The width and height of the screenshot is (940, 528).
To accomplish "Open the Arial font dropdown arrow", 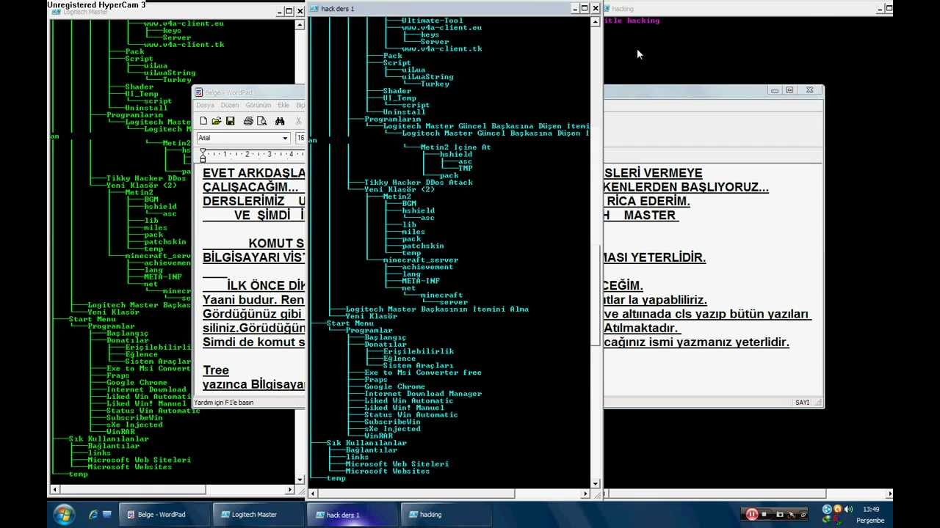I will [x=285, y=138].
